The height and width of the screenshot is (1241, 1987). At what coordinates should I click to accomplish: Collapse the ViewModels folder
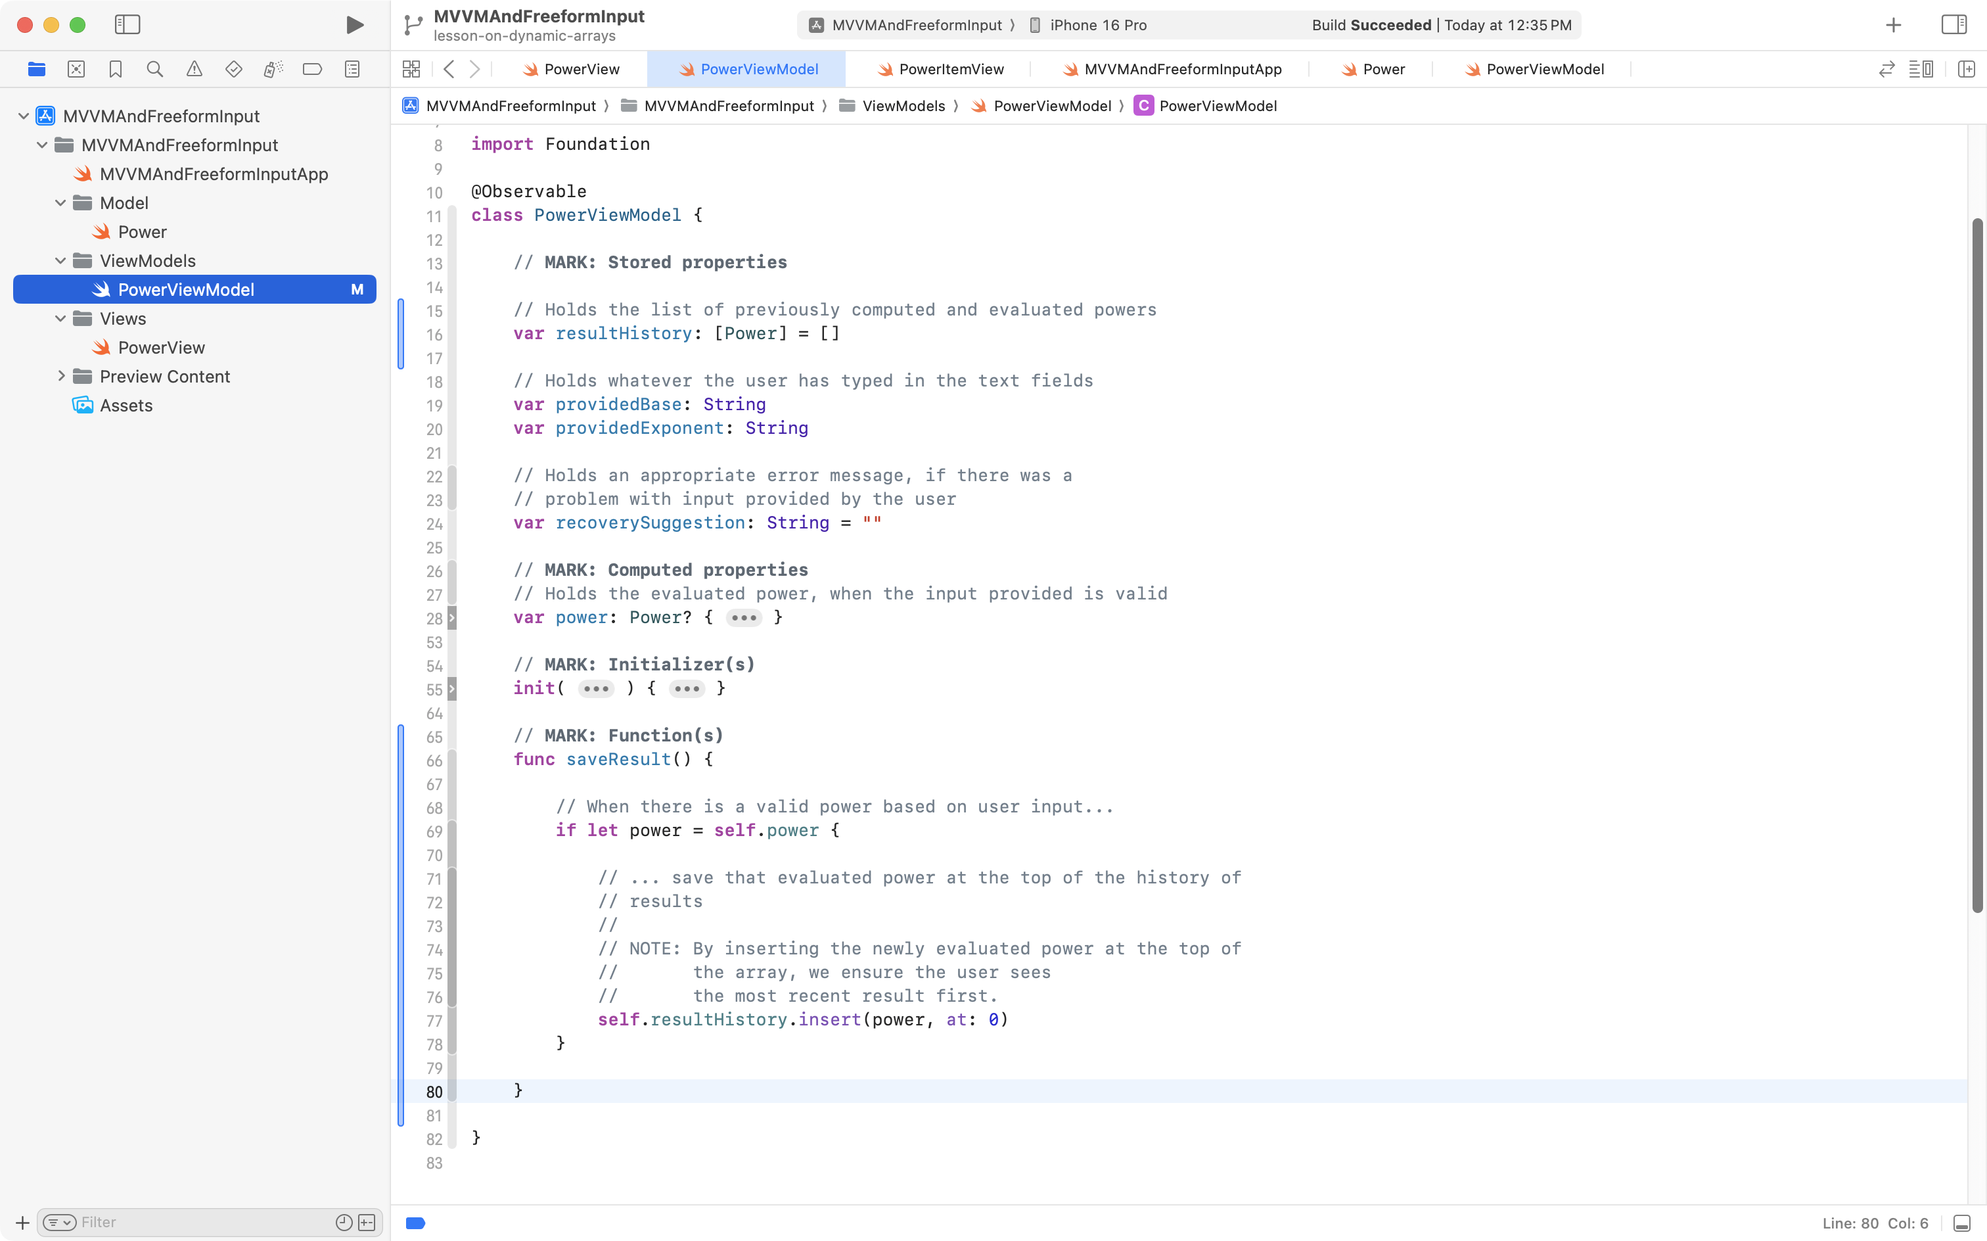click(x=60, y=261)
